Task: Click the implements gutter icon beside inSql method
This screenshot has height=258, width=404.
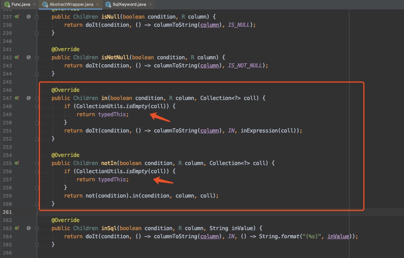Action: tap(17, 228)
